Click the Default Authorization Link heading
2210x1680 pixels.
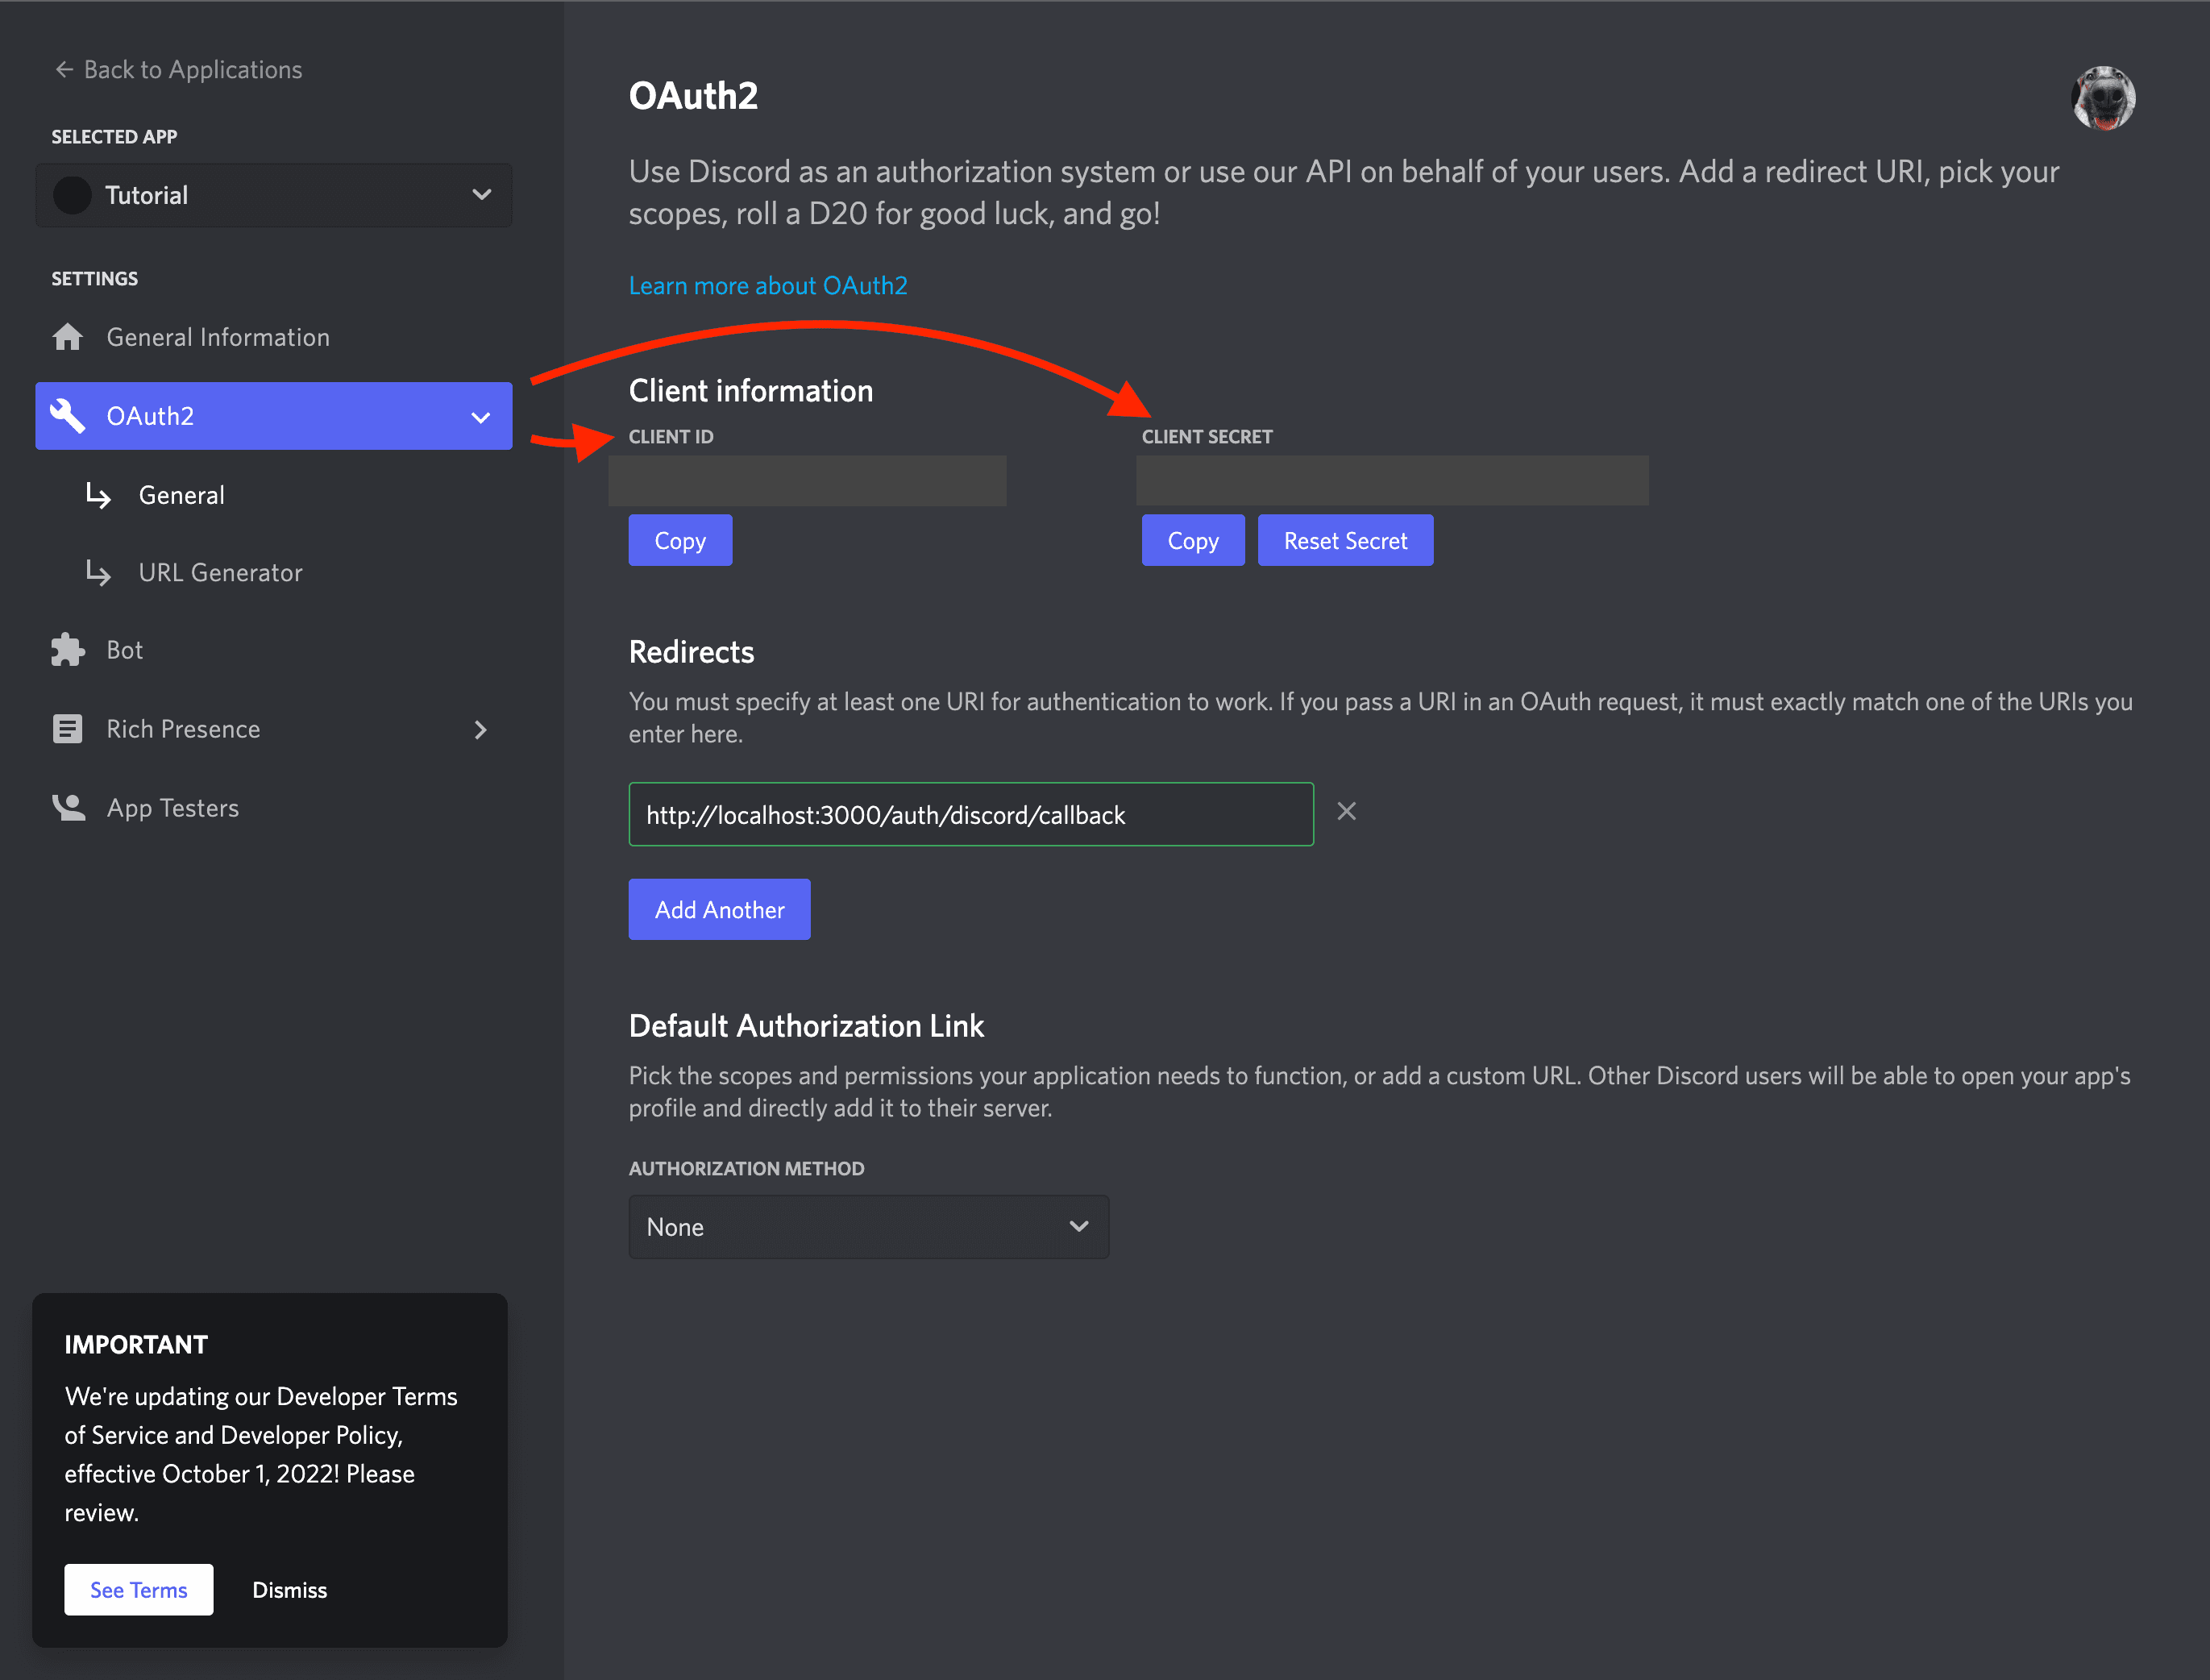coord(807,1026)
